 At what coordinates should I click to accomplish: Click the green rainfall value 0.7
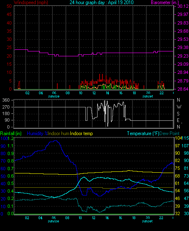click(x=11, y=169)
